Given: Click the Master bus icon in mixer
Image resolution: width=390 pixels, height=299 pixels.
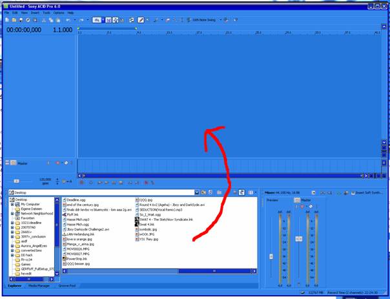Looking at the screenshot, I should tap(297, 200).
